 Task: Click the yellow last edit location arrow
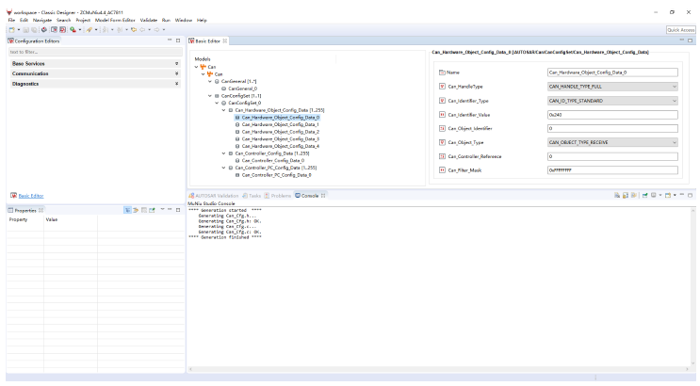[x=134, y=30]
